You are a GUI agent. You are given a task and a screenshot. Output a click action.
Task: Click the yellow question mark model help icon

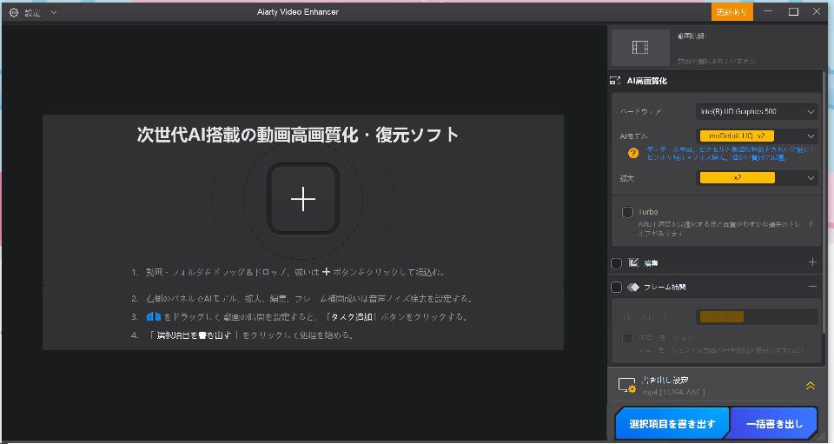[633, 153]
